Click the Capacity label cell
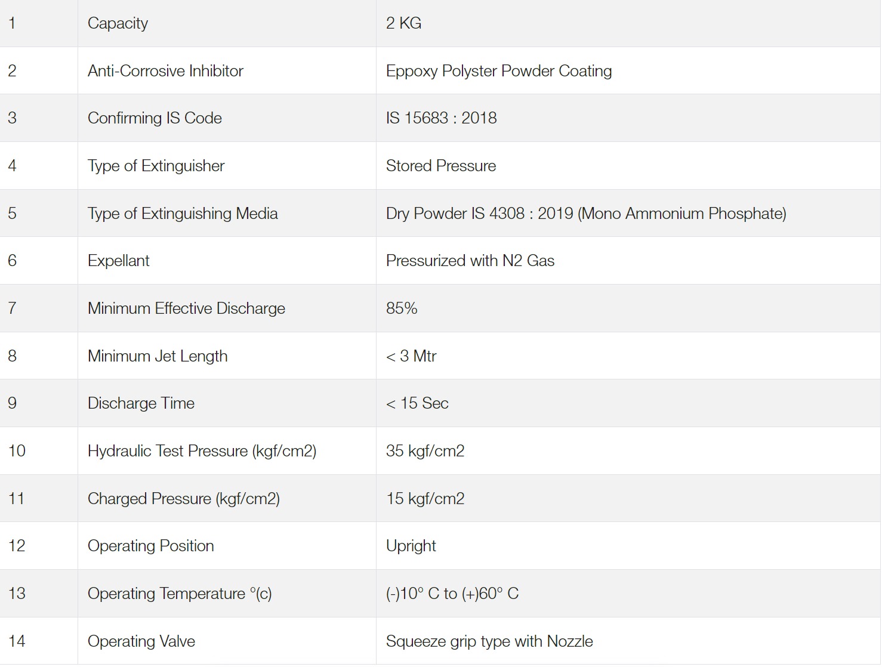This screenshot has height=667, width=882. tap(227, 23)
